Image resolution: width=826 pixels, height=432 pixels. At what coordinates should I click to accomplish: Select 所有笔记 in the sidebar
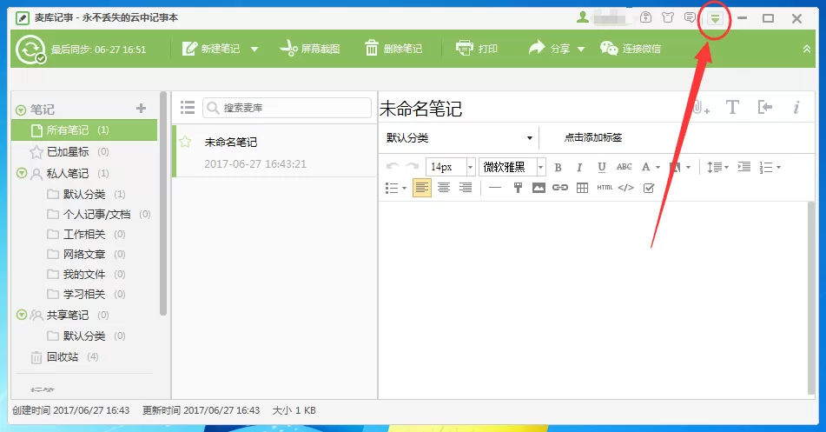pos(84,130)
